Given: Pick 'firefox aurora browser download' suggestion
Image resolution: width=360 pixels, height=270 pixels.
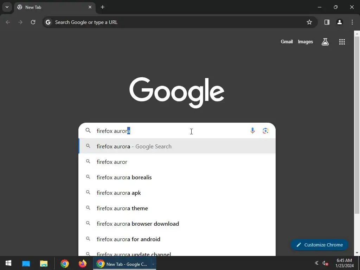Looking at the screenshot, I should point(177,224).
